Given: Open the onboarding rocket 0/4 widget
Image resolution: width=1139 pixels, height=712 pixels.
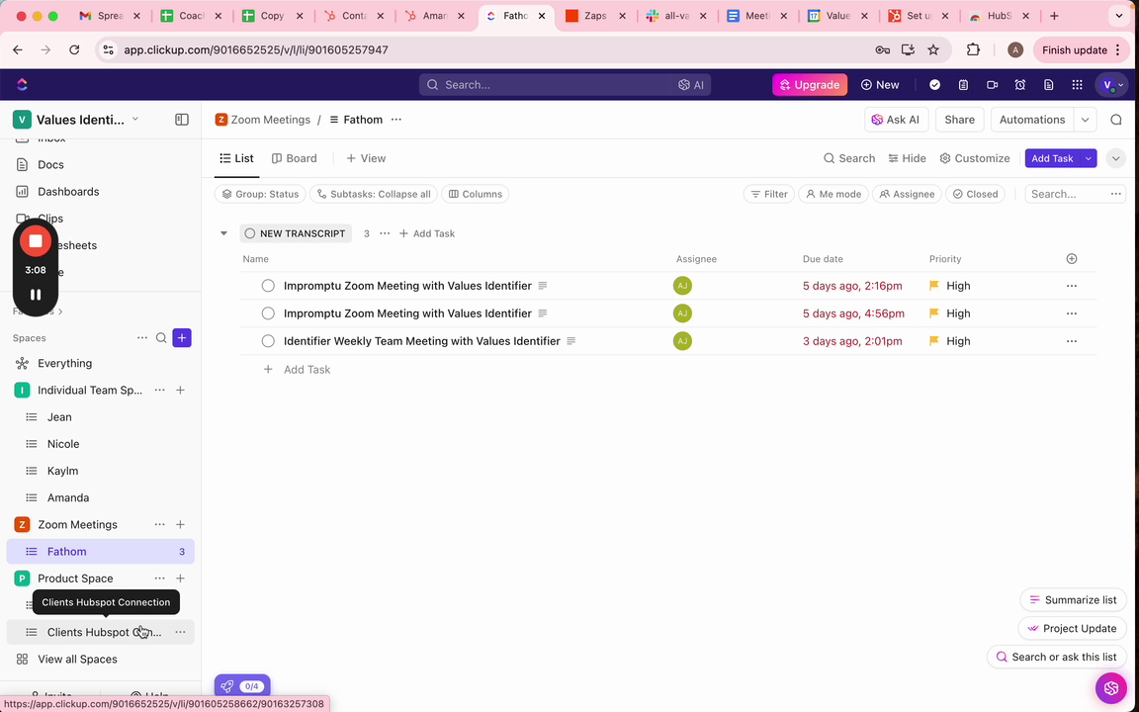Looking at the screenshot, I should pyautogui.click(x=242, y=686).
